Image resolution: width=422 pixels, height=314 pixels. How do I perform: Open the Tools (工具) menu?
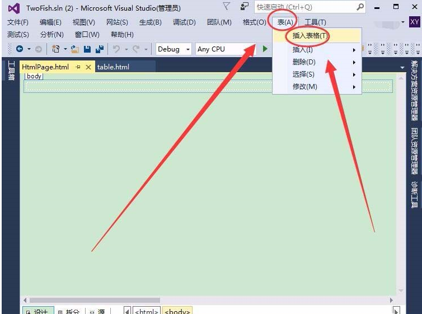tap(315, 22)
